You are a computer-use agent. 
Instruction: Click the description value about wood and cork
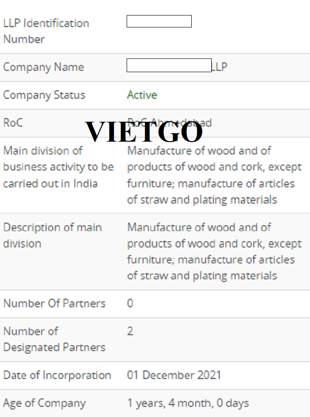(x=214, y=251)
